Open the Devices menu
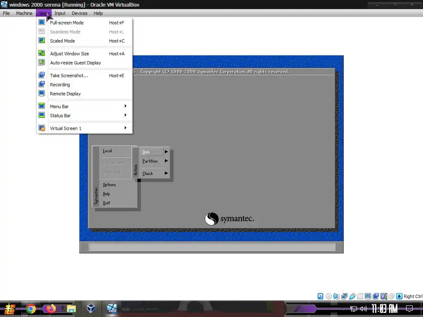 click(80, 13)
